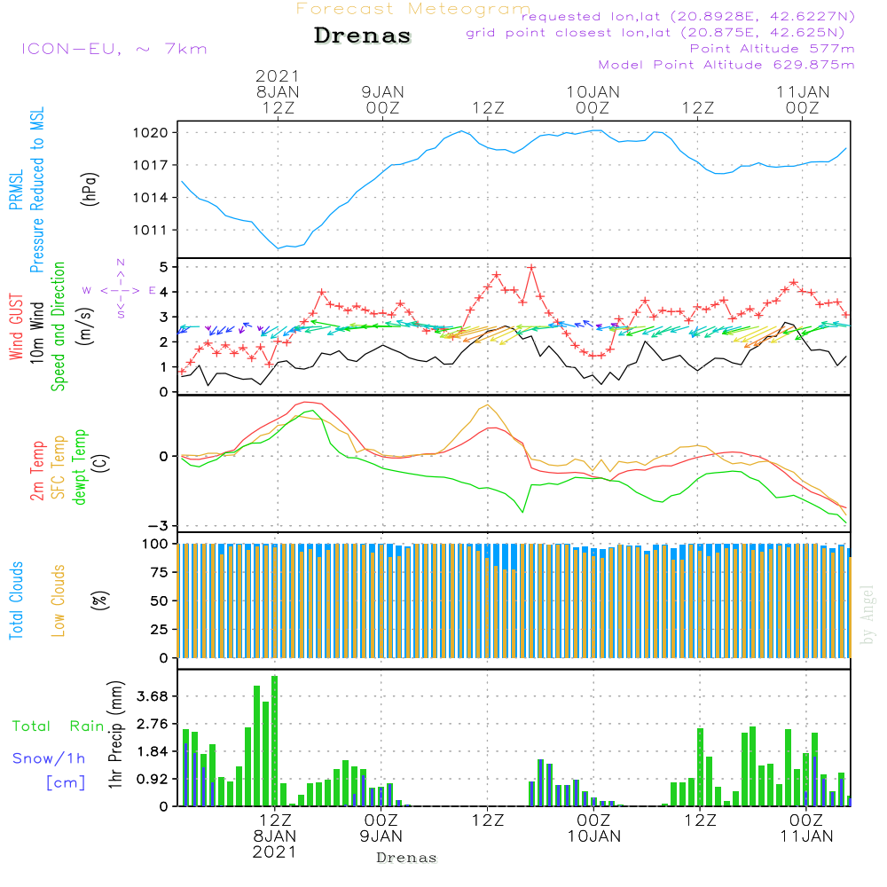Click the bottom-axis '12Z 8JAN 2021' label

[x=275, y=836]
